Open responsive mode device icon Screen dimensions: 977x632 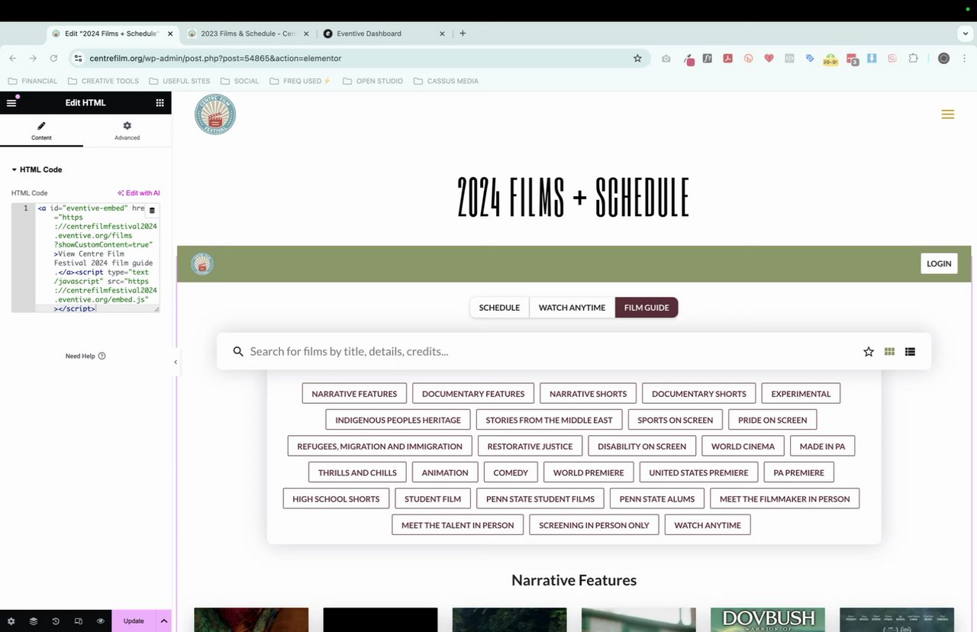coord(78,621)
